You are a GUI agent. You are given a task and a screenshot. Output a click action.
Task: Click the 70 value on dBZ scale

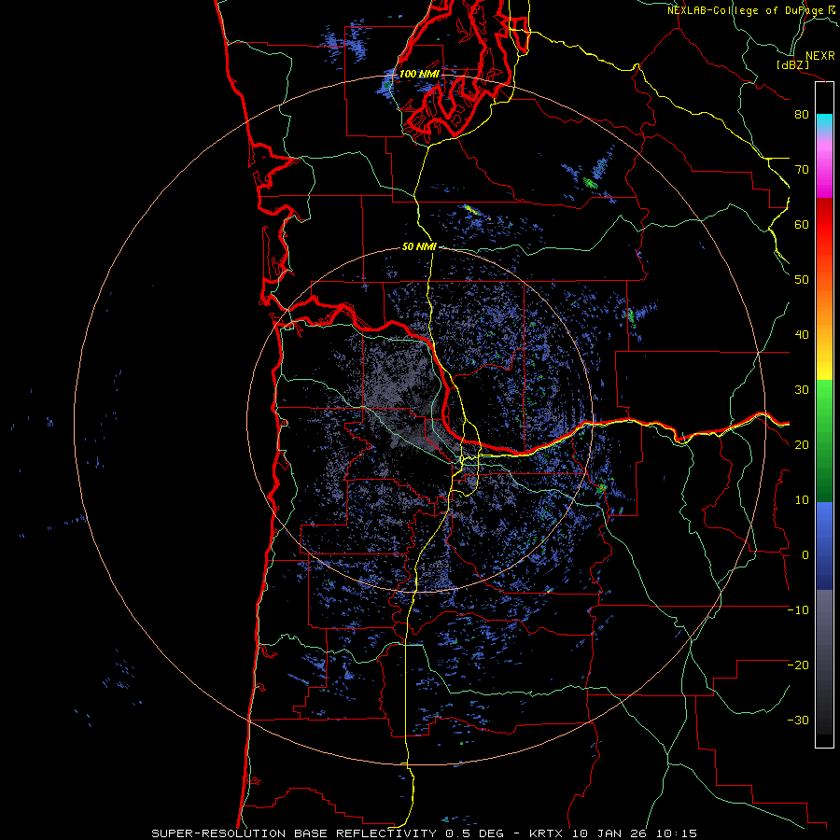pyautogui.click(x=802, y=169)
